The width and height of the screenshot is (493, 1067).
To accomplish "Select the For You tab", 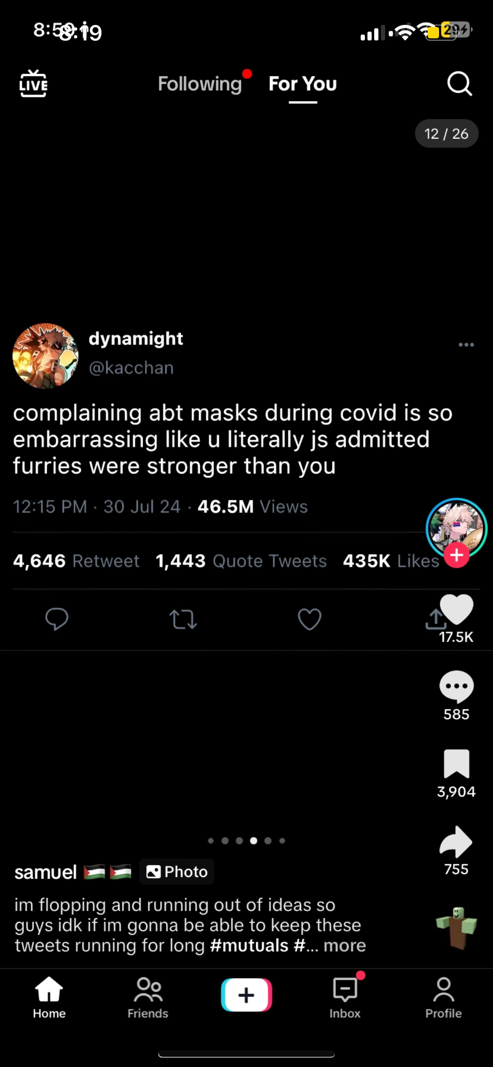I will (x=303, y=84).
